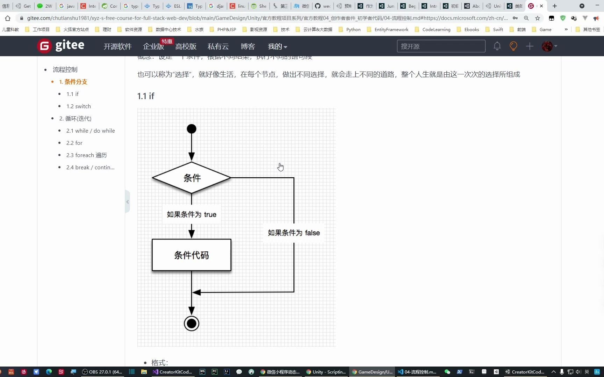Click the key autofill icon in address bar
Image resolution: width=604 pixels, height=377 pixels.
point(515,18)
